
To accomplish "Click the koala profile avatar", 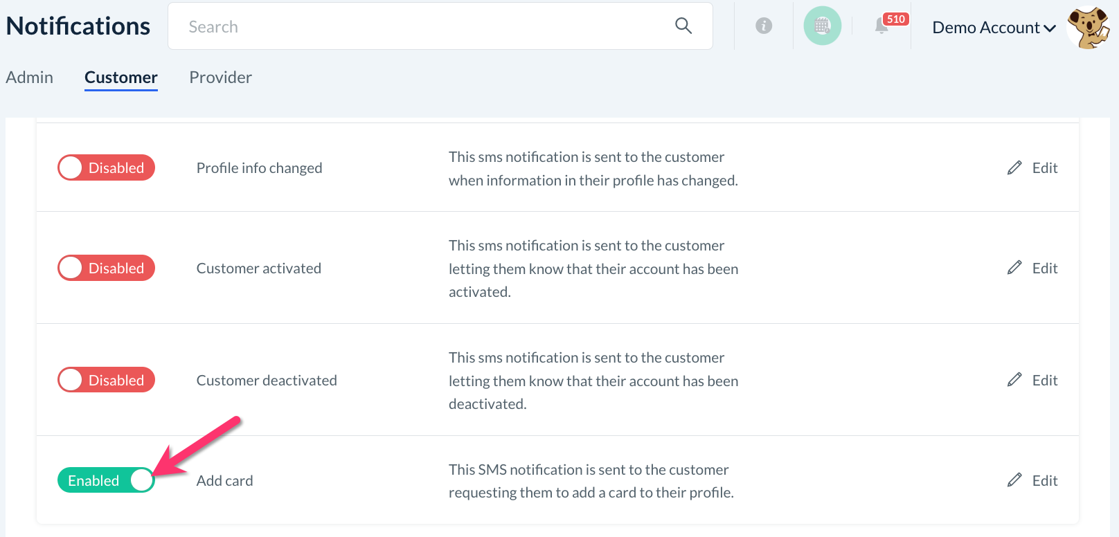I will 1089,28.
